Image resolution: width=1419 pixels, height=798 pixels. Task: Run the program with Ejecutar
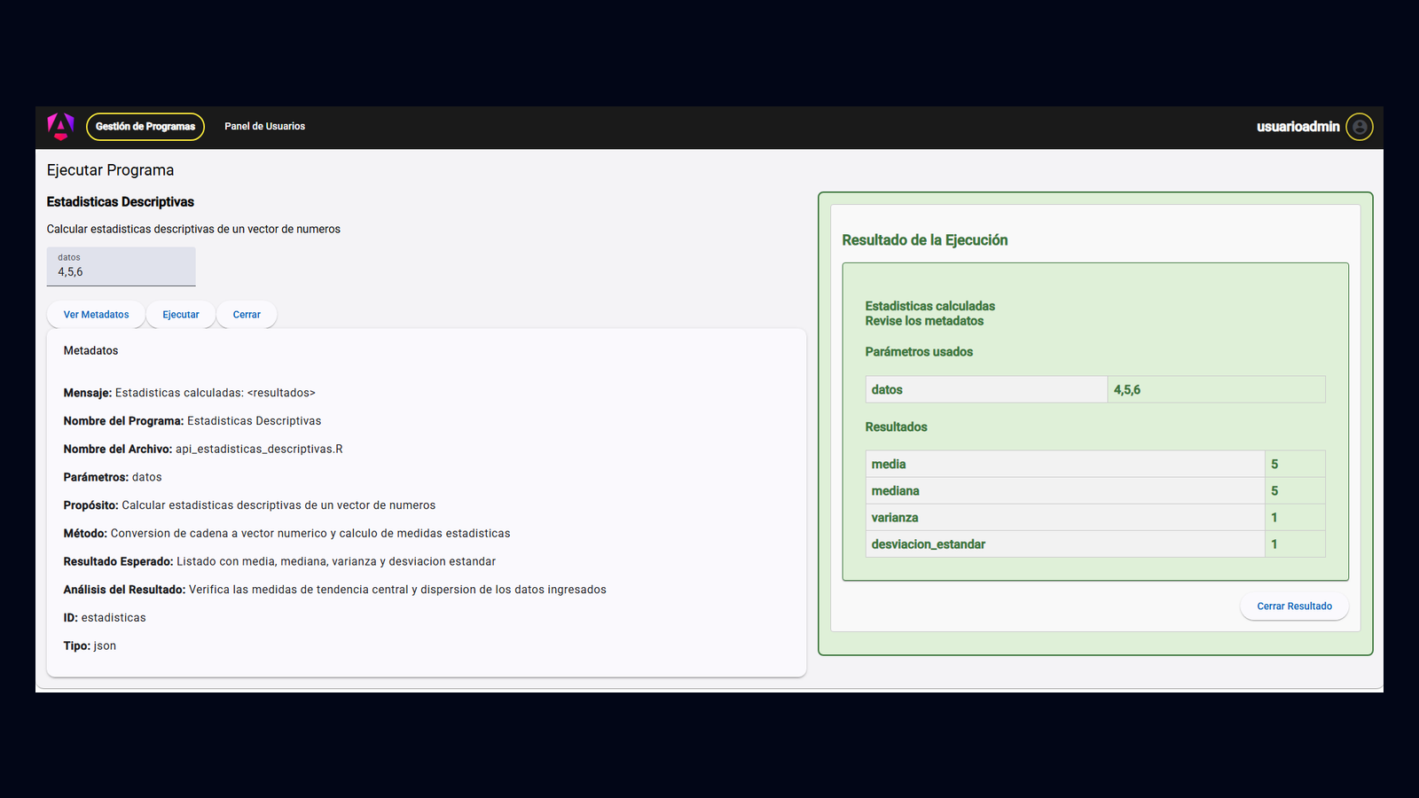pyautogui.click(x=181, y=315)
